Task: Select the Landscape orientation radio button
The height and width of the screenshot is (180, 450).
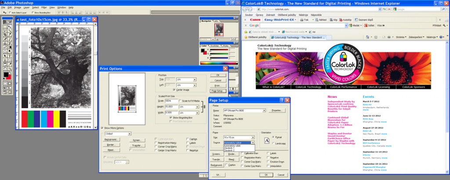Action: click(273, 143)
